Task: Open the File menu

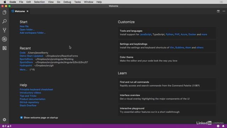Action: coord(21,2)
